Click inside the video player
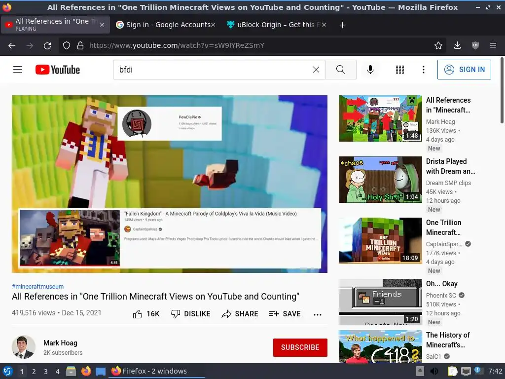The image size is (505, 379). pyautogui.click(x=170, y=184)
